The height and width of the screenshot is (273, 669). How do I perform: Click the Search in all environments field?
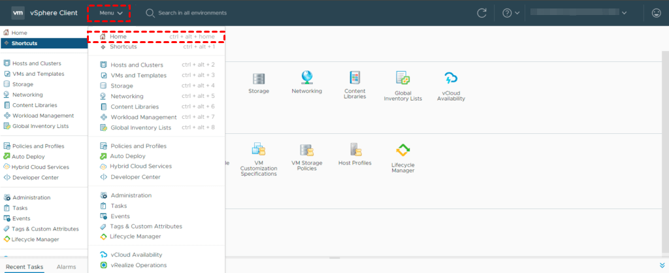tap(192, 13)
